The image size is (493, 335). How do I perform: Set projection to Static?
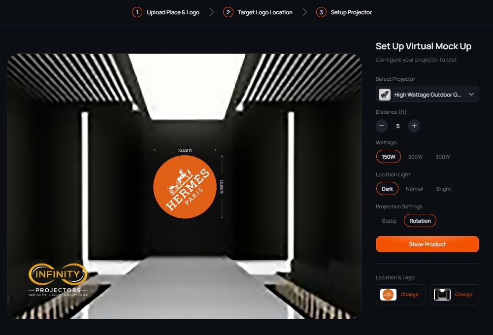[389, 221]
